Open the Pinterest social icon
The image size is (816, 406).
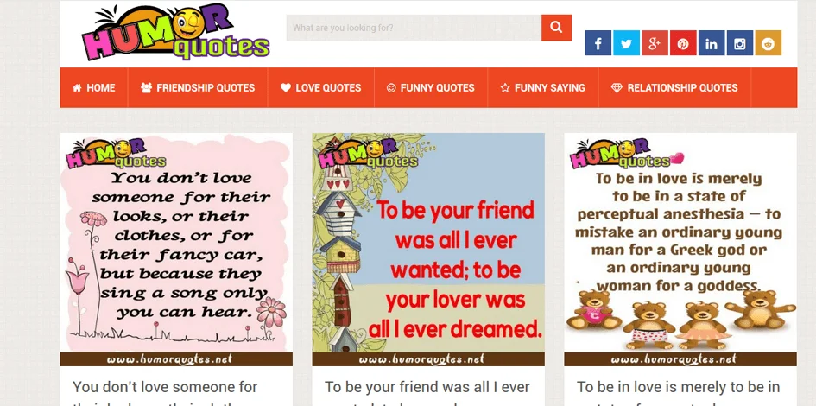(x=683, y=42)
